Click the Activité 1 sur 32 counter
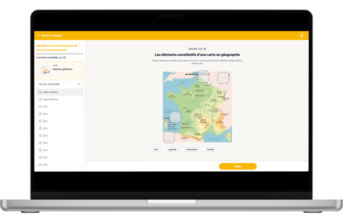This screenshot has height=222, width=343. click(x=197, y=49)
